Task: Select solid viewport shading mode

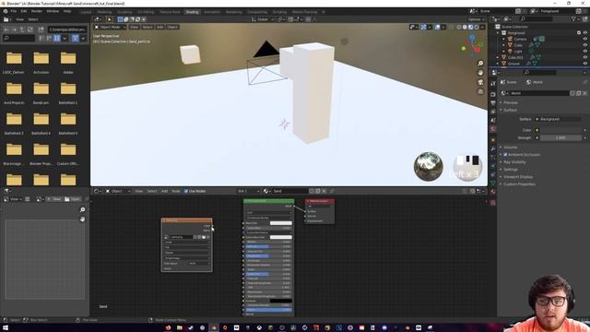Action: (x=465, y=27)
